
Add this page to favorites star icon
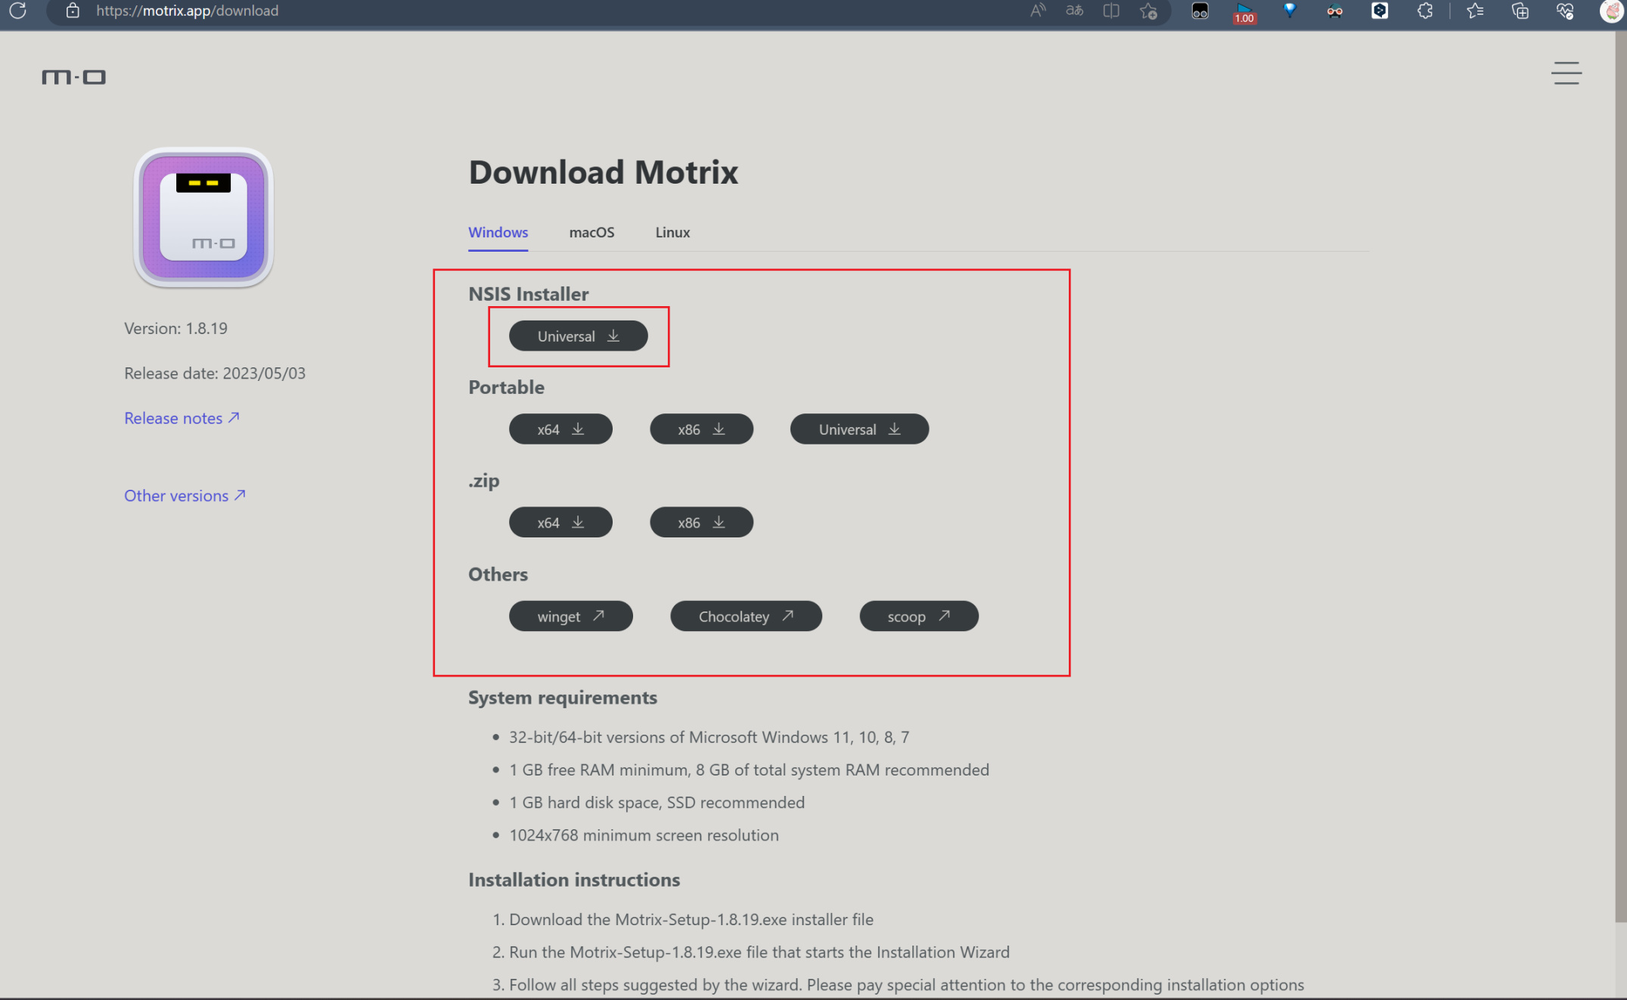click(1149, 11)
